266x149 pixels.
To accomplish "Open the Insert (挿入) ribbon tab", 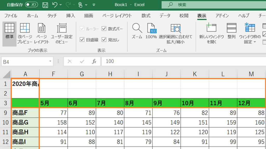I will point(71,16).
